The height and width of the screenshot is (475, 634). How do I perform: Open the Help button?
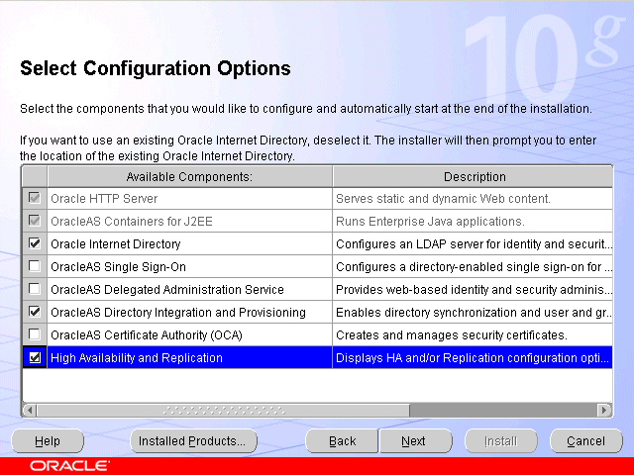point(48,441)
